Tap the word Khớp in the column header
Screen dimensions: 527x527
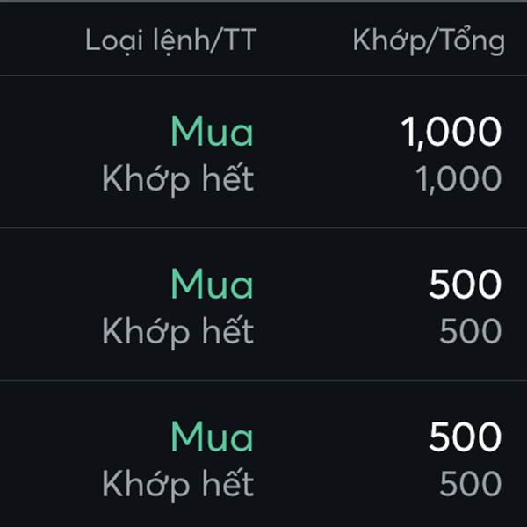click(x=389, y=41)
